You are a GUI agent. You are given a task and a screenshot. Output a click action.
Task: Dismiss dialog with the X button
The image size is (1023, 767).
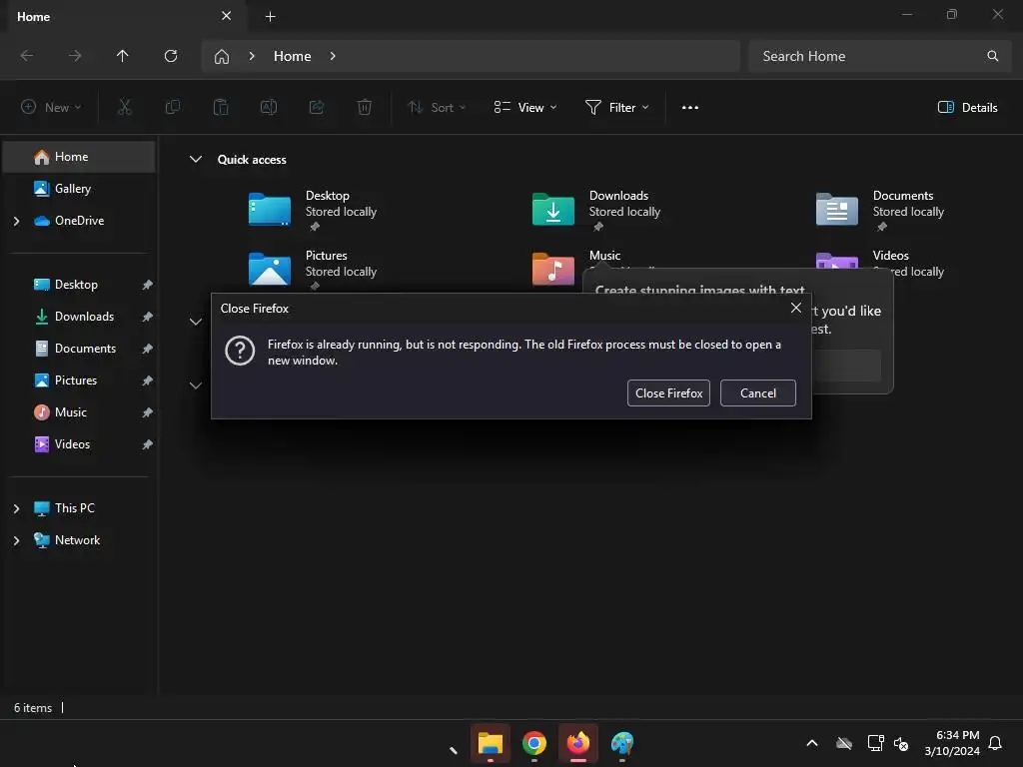coord(796,308)
